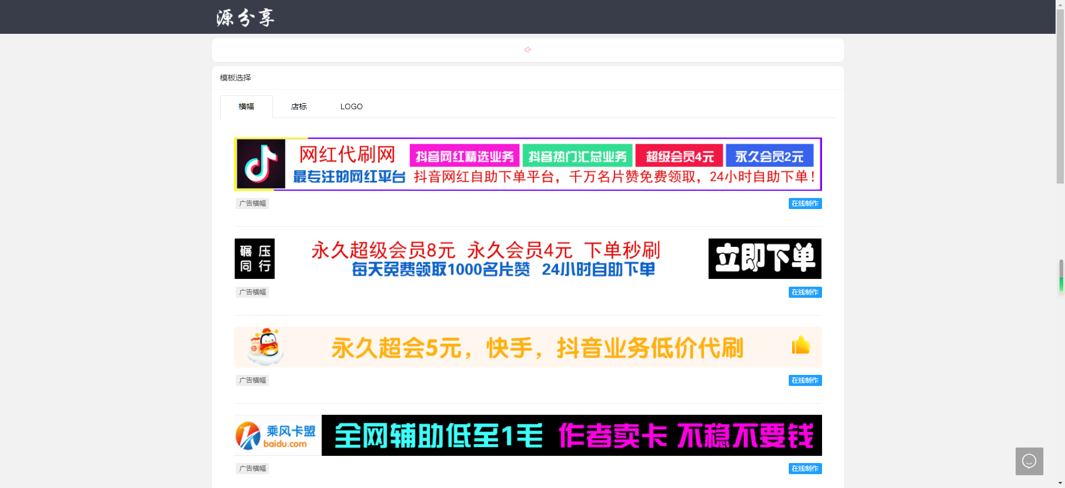The image size is (1065, 488).
Task: Click the TikTok logo in first banner
Action: point(261,164)
